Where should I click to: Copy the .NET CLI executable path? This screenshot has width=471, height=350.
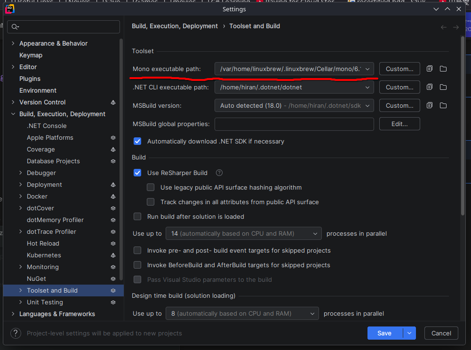click(430, 87)
